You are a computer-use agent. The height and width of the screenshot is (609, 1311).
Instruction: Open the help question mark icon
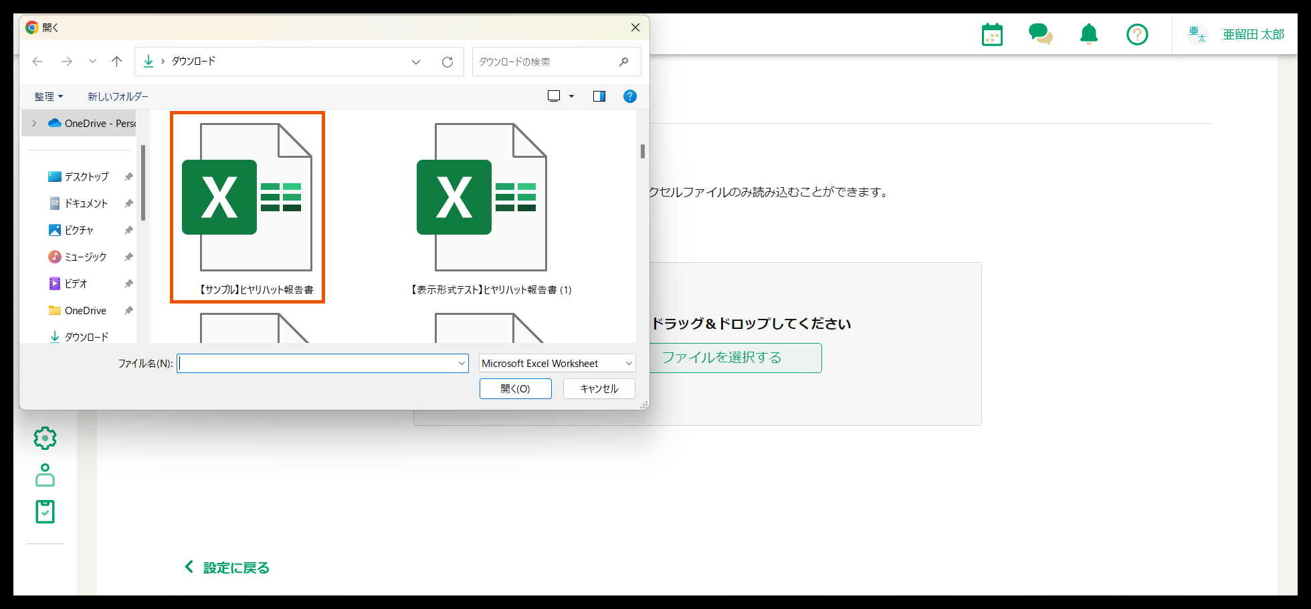pos(1137,34)
